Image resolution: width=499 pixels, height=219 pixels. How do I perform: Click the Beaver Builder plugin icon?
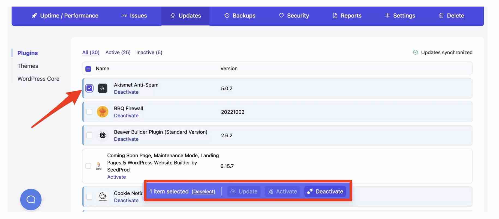pos(103,135)
